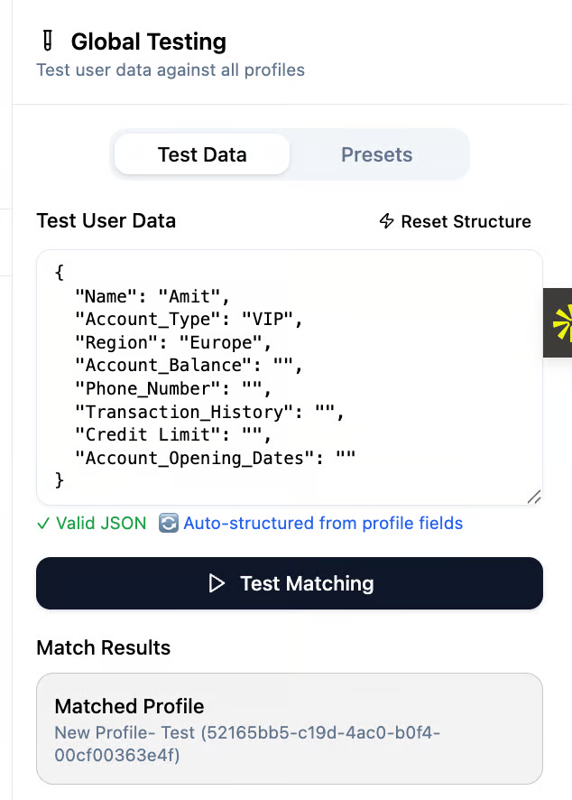Screen dimensions: 572x800
Task: Switch to the Test Data tab
Action: 202,154
